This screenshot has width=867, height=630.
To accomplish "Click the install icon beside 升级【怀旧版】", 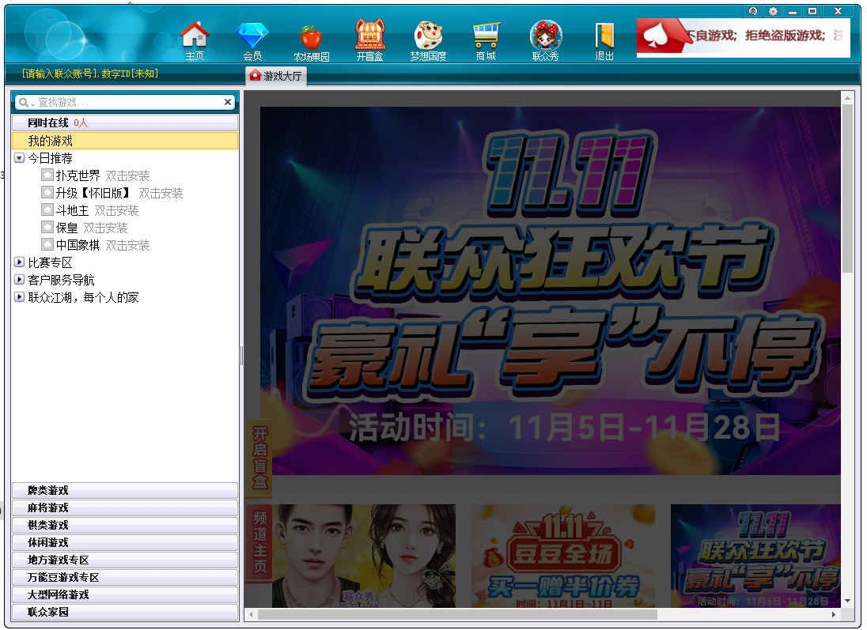I will point(47,193).
